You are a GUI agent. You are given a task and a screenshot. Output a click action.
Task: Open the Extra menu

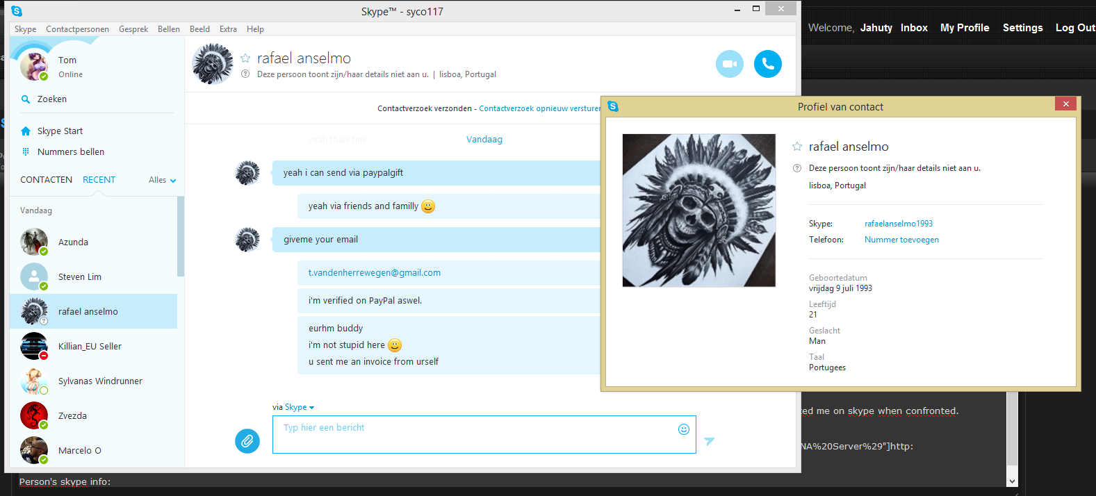[x=228, y=29]
